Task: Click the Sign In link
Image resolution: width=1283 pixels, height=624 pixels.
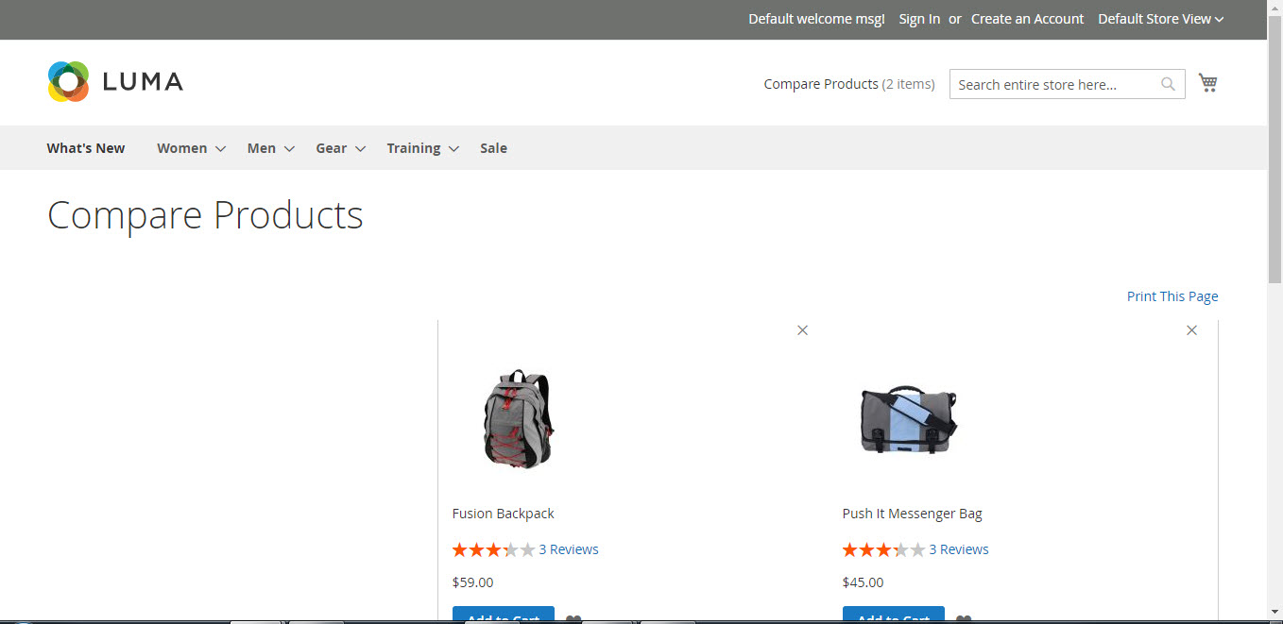Action: [x=918, y=18]
